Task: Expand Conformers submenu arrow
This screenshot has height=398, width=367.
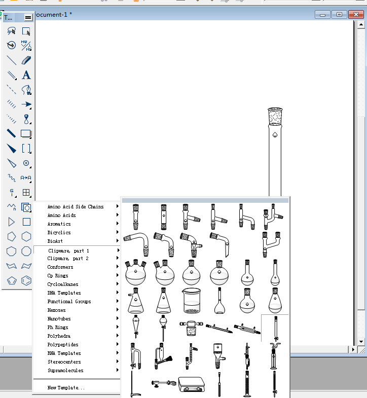Action: [118, 267]
